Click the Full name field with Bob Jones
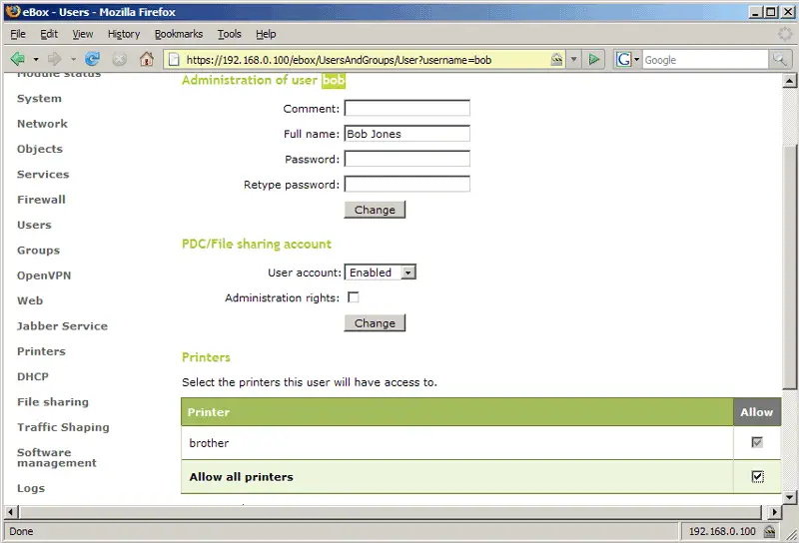 coord(407,134)
